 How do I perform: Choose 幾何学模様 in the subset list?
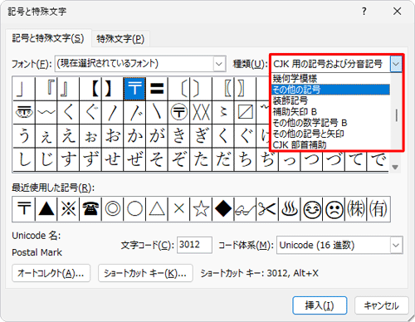[331, 79]
